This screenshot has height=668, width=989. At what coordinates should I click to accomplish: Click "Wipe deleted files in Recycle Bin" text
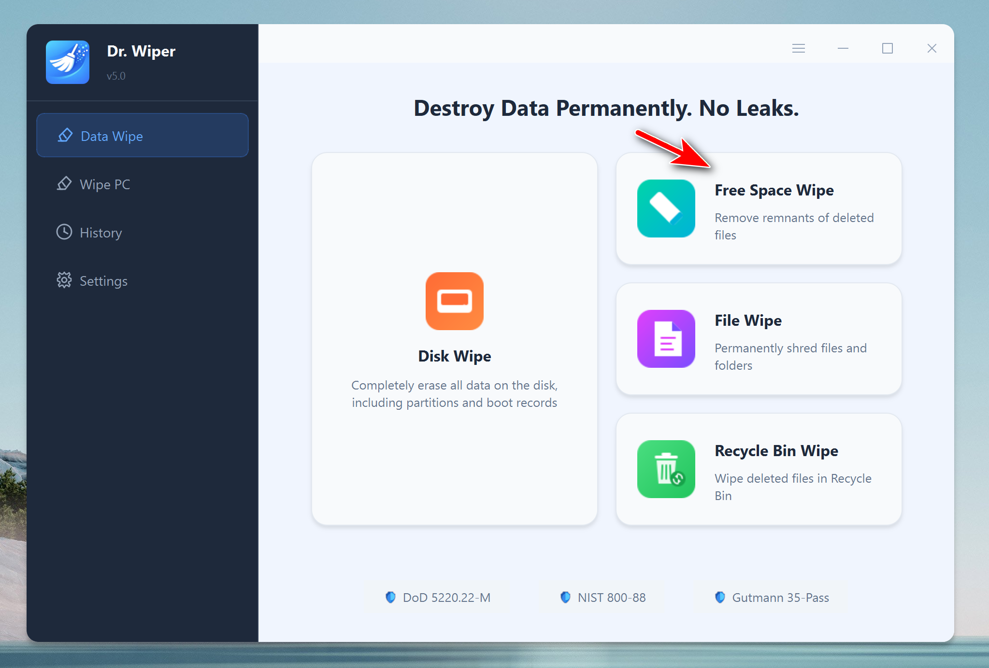793,487
